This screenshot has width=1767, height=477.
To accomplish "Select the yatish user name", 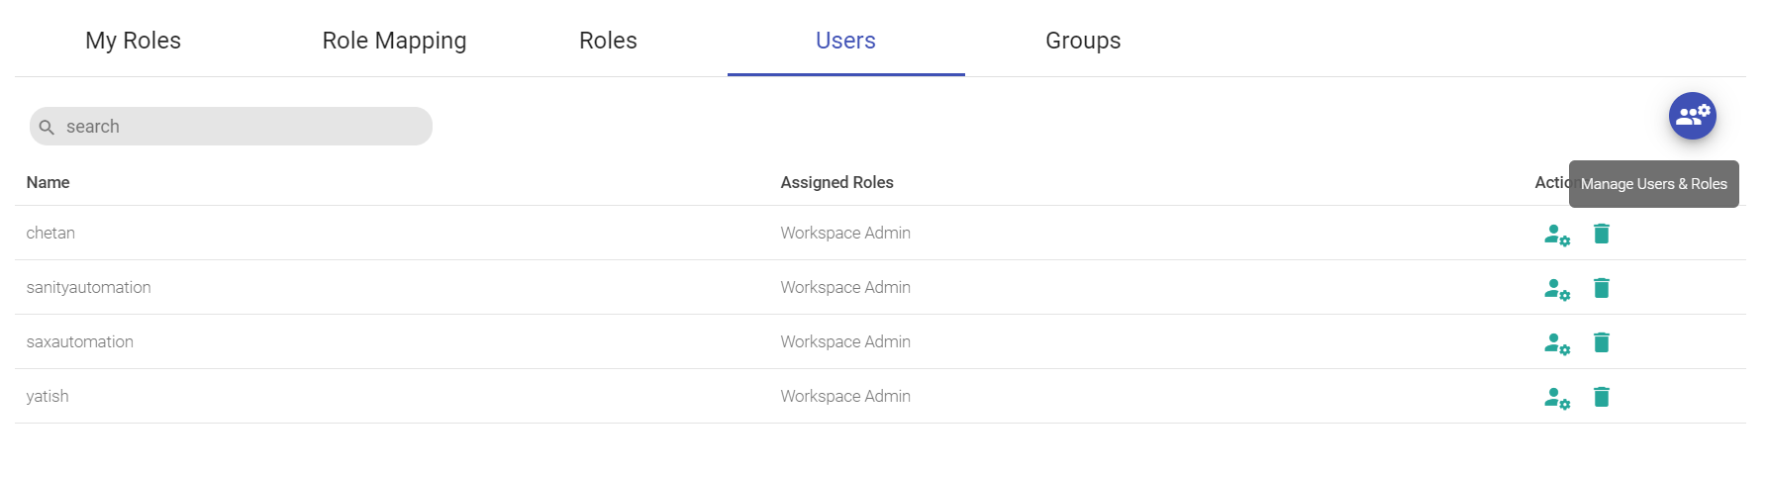I will click(x=47, y=396).
